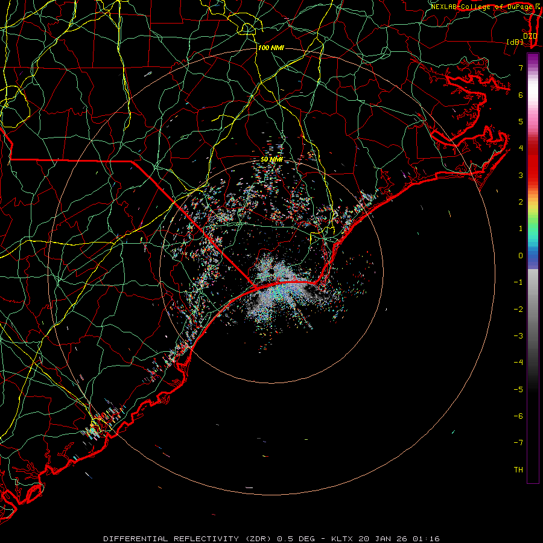
Task: Click the dark radar site dot at center
Action: pyautogui.click(x=271, y=270)
